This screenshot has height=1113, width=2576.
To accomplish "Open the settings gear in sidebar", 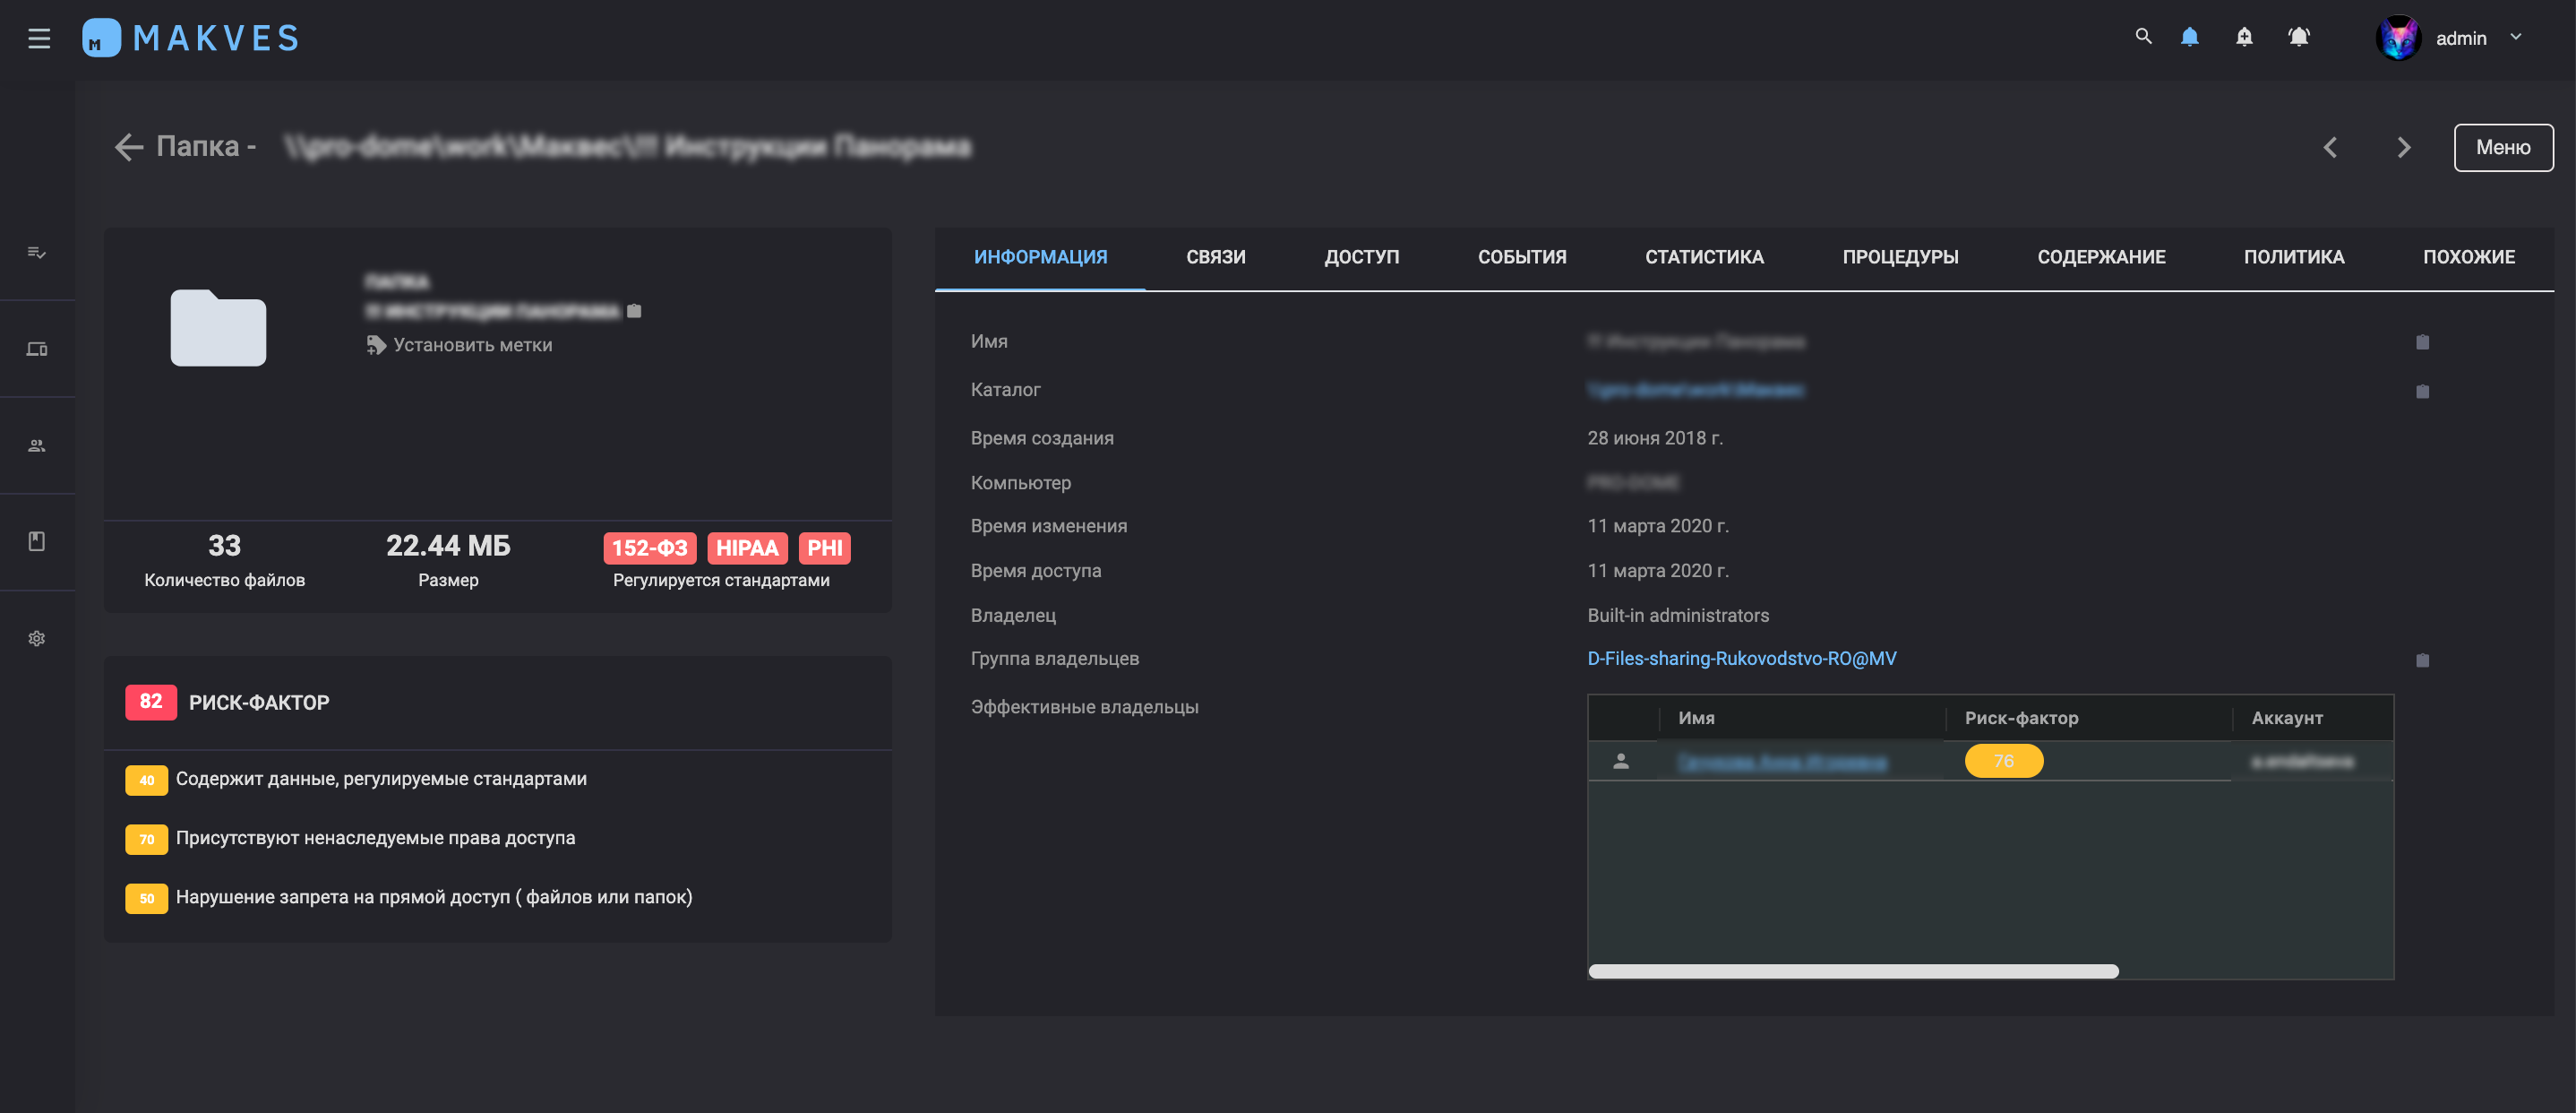I will [37, 639].
